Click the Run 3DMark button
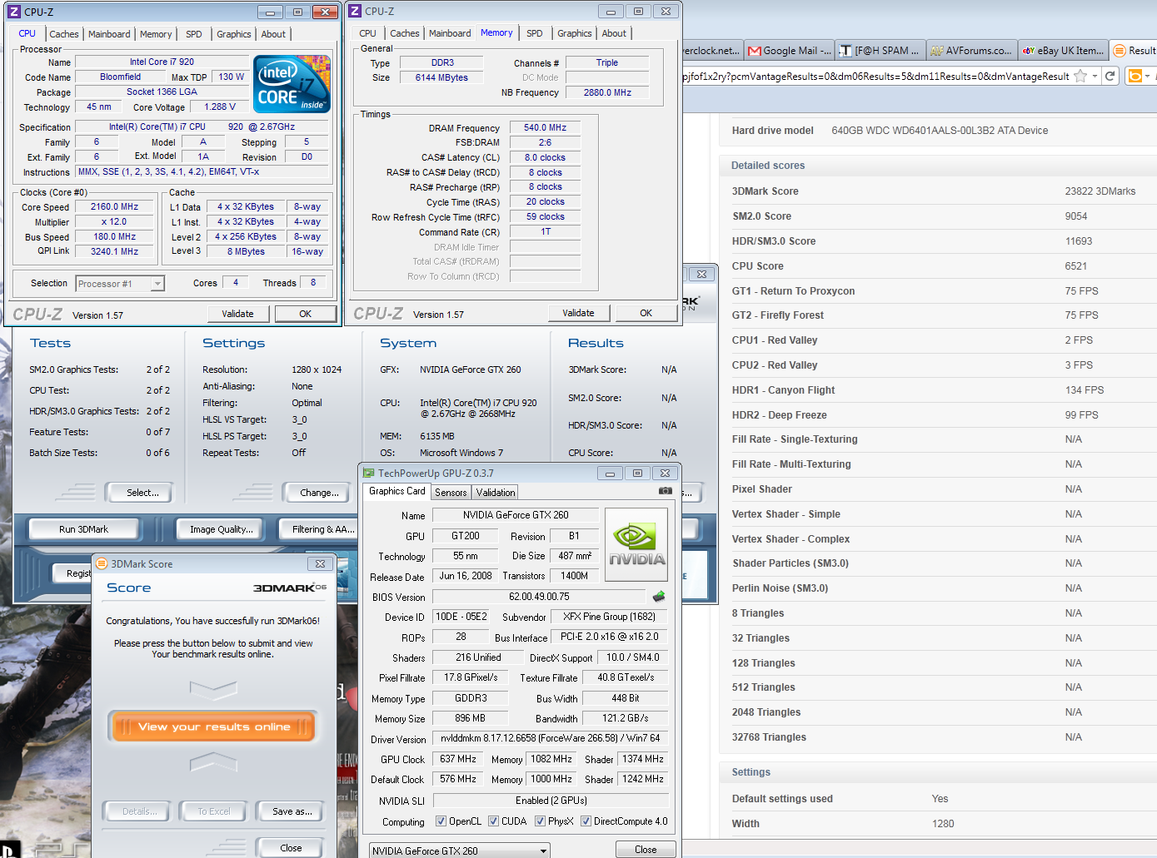 [x=83, y=529]
